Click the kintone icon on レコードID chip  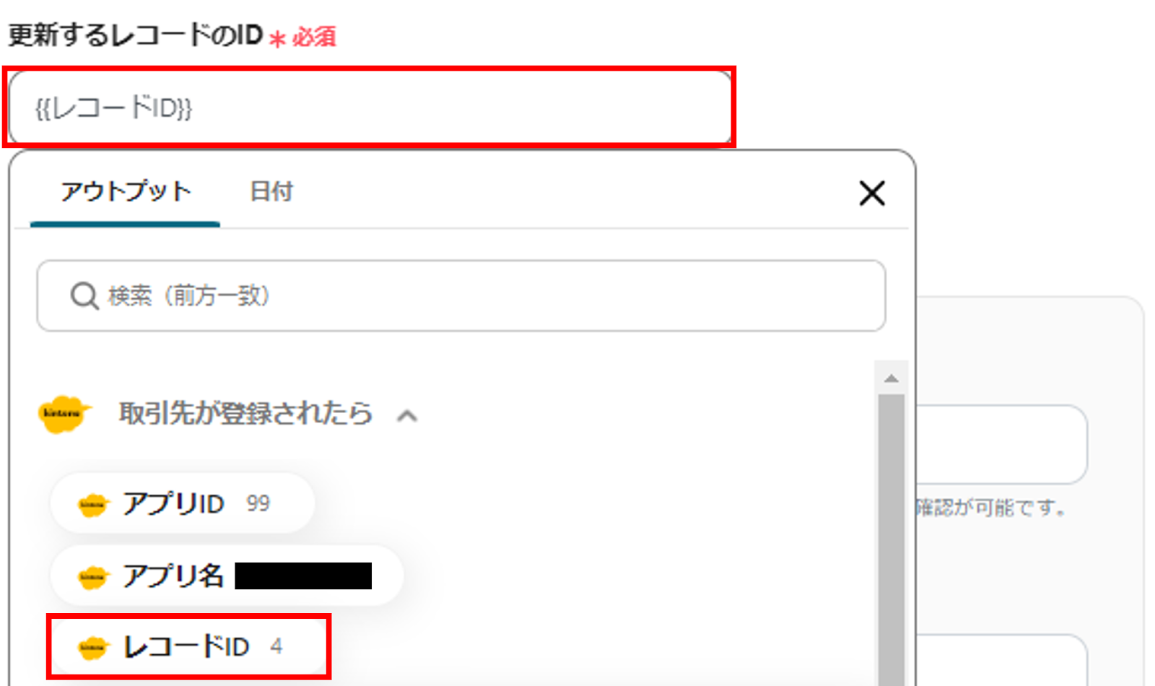coord(92,647)
